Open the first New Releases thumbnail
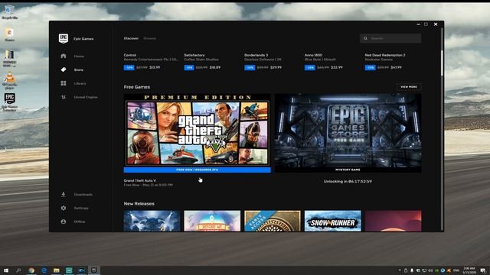490x275 pixels. [152, 221]
